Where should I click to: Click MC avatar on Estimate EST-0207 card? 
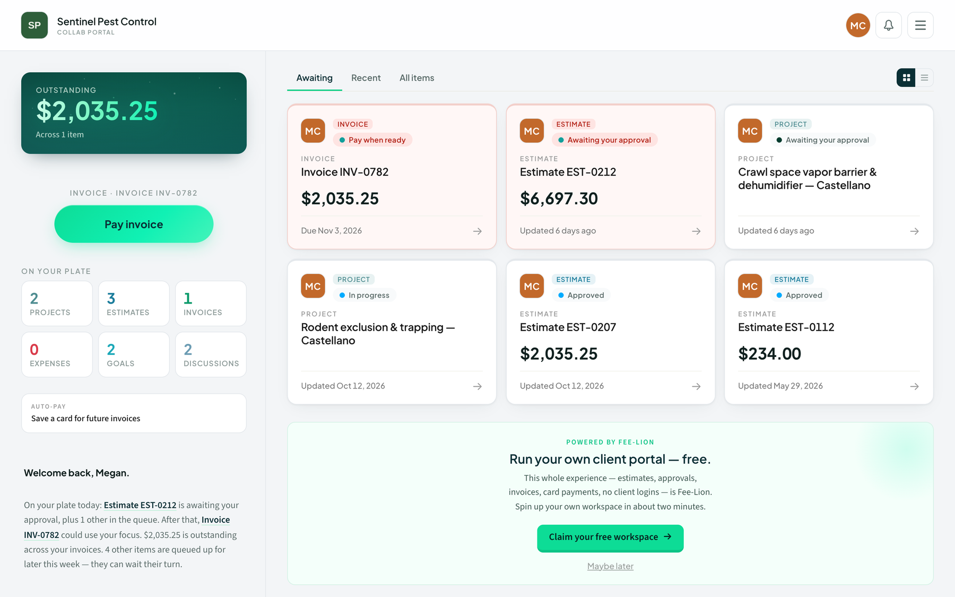532,286
